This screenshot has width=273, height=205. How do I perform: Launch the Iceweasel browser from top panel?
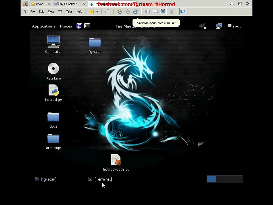click(x=79, y=26)
